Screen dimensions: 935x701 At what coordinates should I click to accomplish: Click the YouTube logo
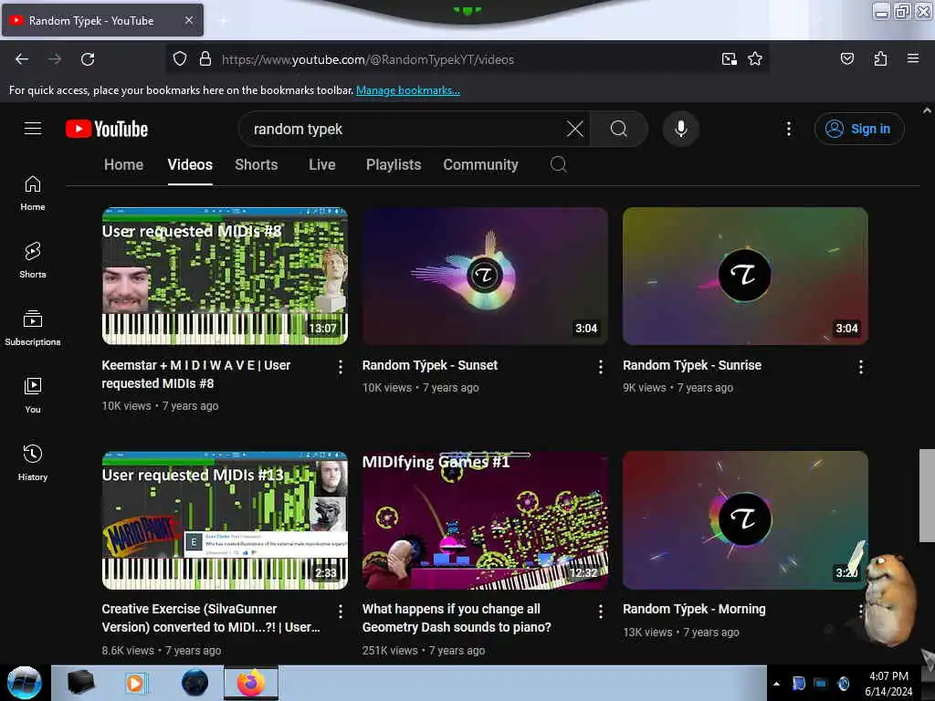[x=107, y=129]
